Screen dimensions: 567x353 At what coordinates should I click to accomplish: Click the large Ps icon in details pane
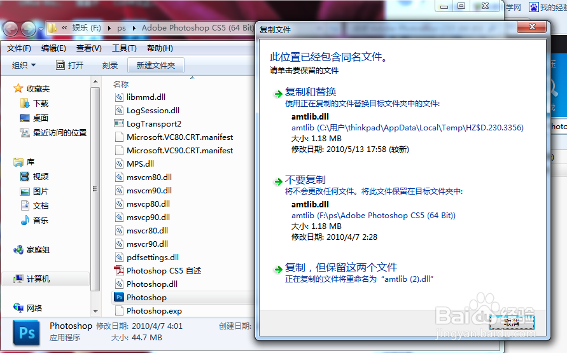[26, 333]
